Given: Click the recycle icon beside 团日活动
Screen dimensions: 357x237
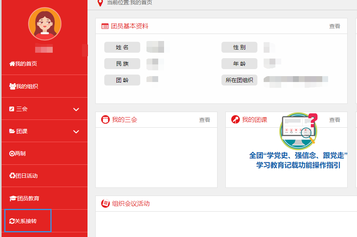Looking at the screenshot, I should coord(12,176).
